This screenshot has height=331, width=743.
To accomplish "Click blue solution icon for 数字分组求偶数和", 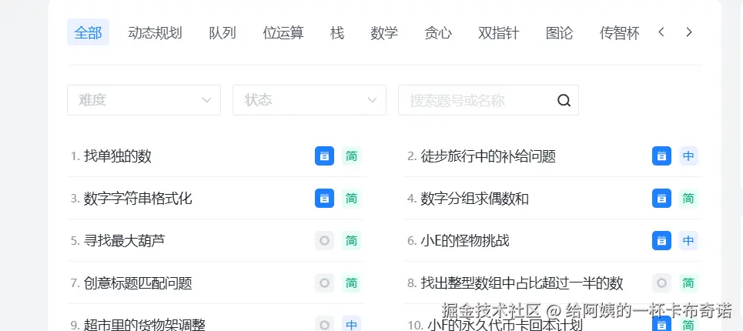I will point(661,199).
